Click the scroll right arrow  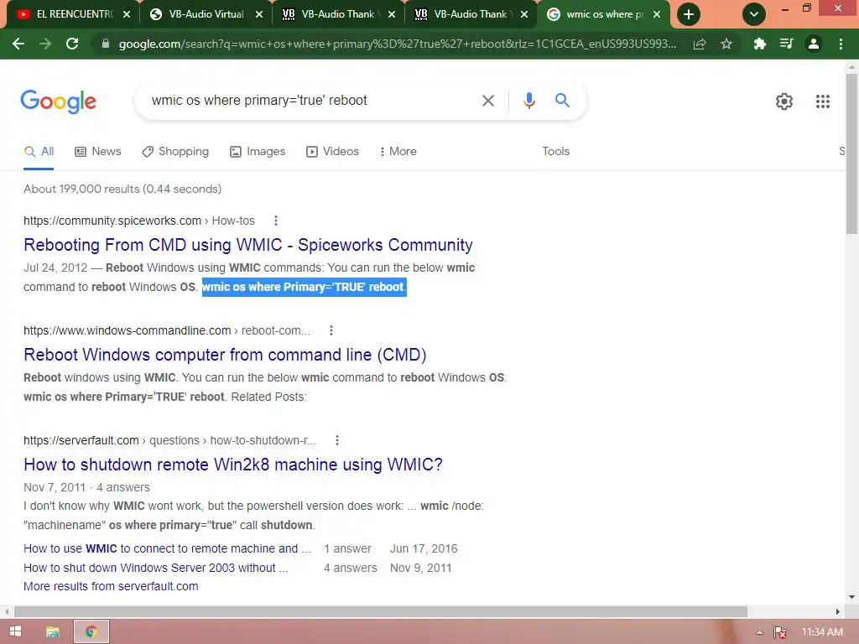pyautogui.click(x=838, y=611)
